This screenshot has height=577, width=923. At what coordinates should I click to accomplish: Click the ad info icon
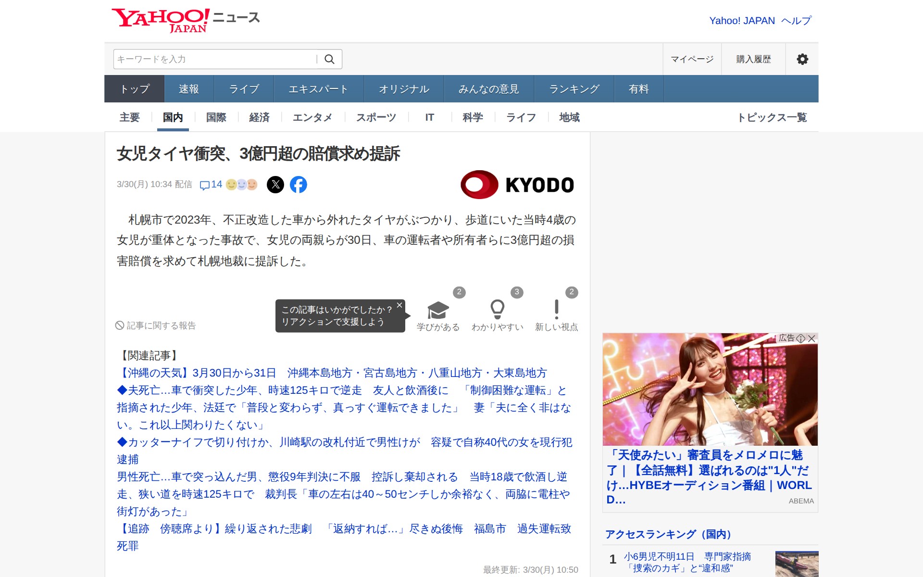[800, 339]
